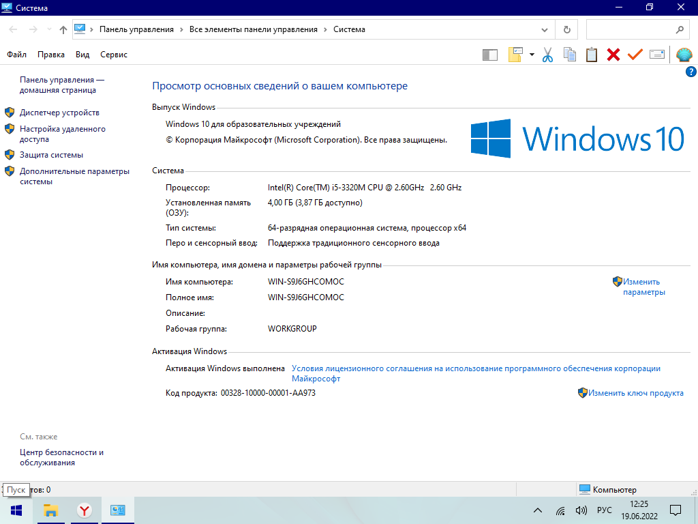
Task: Click the scissors Cut icon in toolbar
Action: (547, 55)
